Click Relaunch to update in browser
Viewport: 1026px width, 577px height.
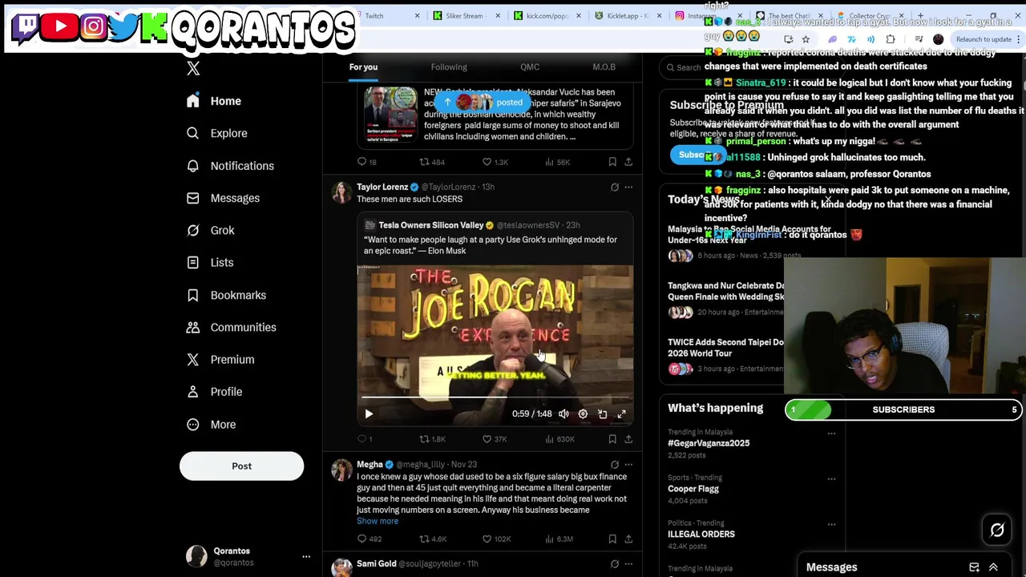pyautogui.click(x=984, y=39)
